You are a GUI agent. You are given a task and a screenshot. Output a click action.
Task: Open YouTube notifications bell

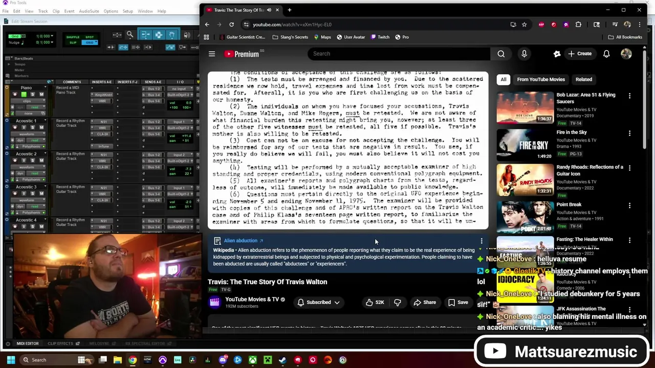[606, 54]
